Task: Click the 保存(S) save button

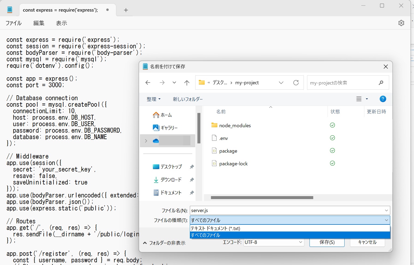Action: [327, 242]
